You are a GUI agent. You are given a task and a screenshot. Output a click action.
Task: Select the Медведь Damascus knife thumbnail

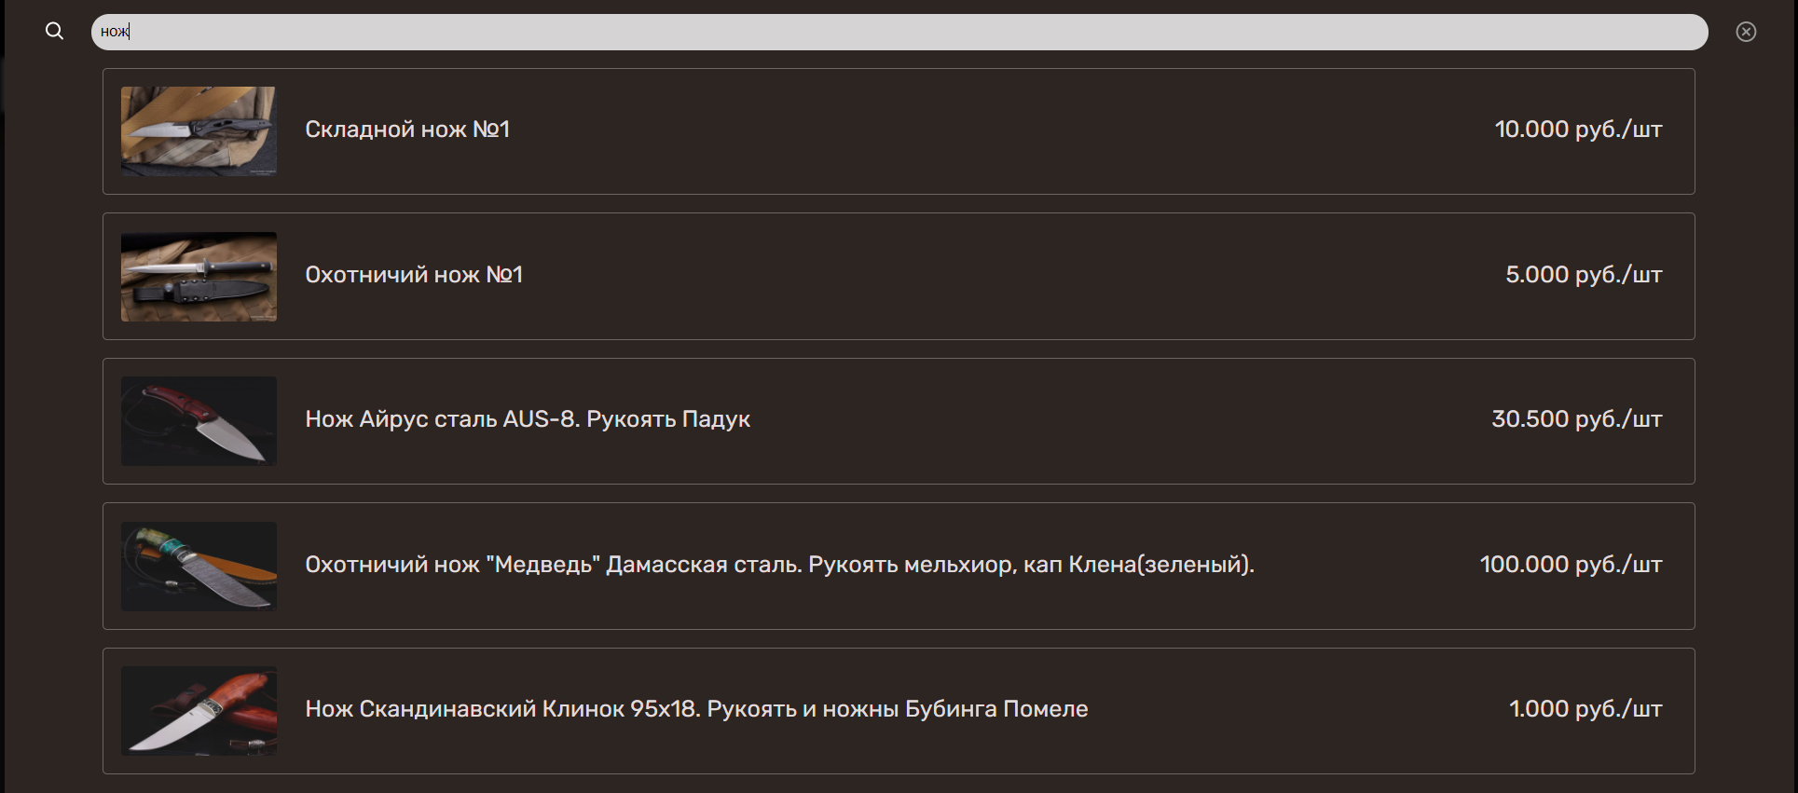[x=199, y=567]
